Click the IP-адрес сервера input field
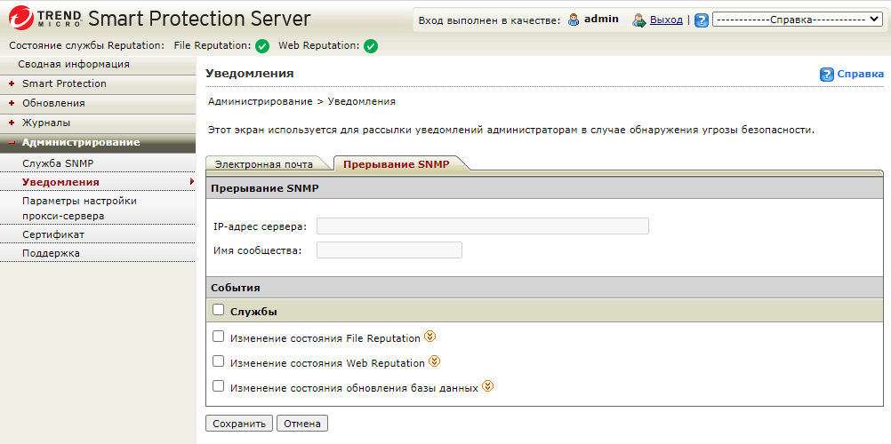 click(x=482, y=226)
